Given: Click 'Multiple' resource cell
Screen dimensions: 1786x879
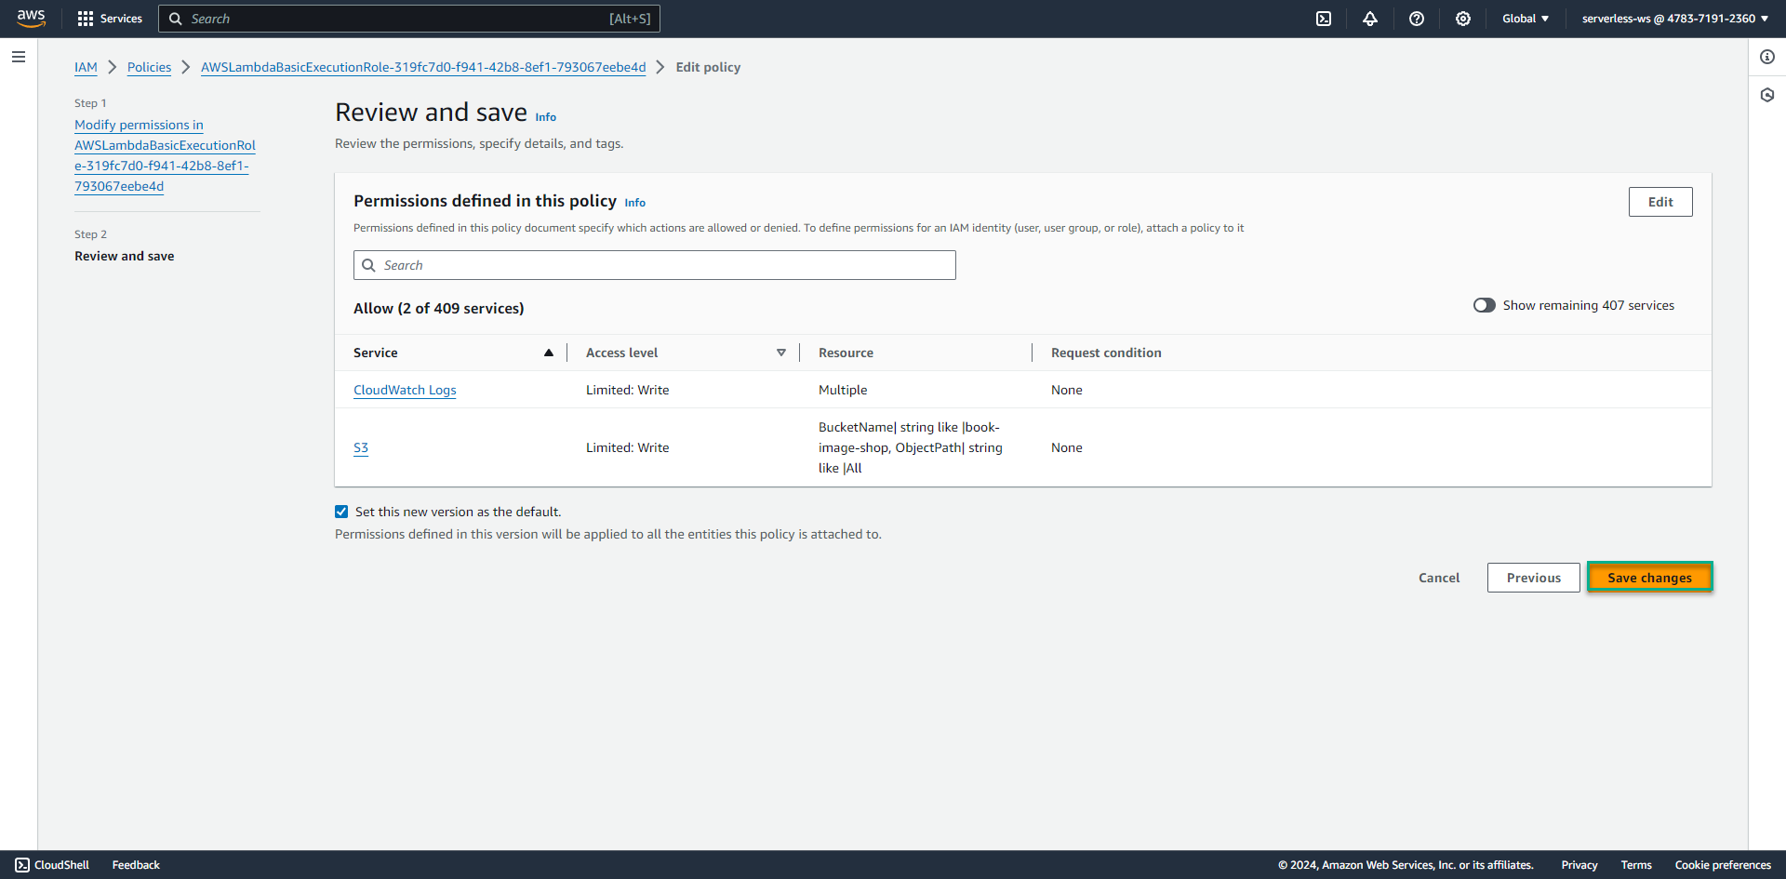Looking at the screenshot, I should click(x=843, y=390).
